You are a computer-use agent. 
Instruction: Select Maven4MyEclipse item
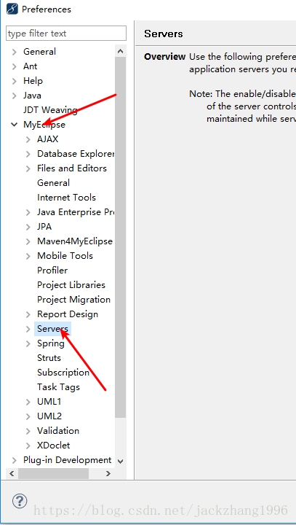click(75, 241)
